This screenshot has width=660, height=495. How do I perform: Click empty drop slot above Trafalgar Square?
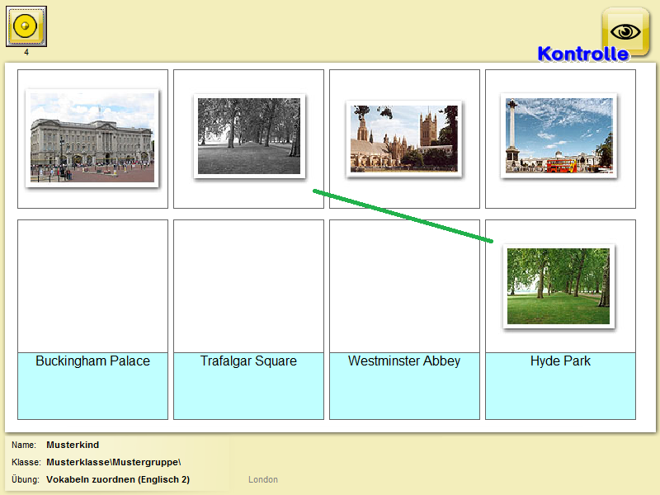click(248, 285)
